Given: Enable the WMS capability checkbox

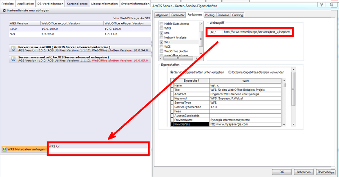Looking at the screenshot, I should [161, 28].
